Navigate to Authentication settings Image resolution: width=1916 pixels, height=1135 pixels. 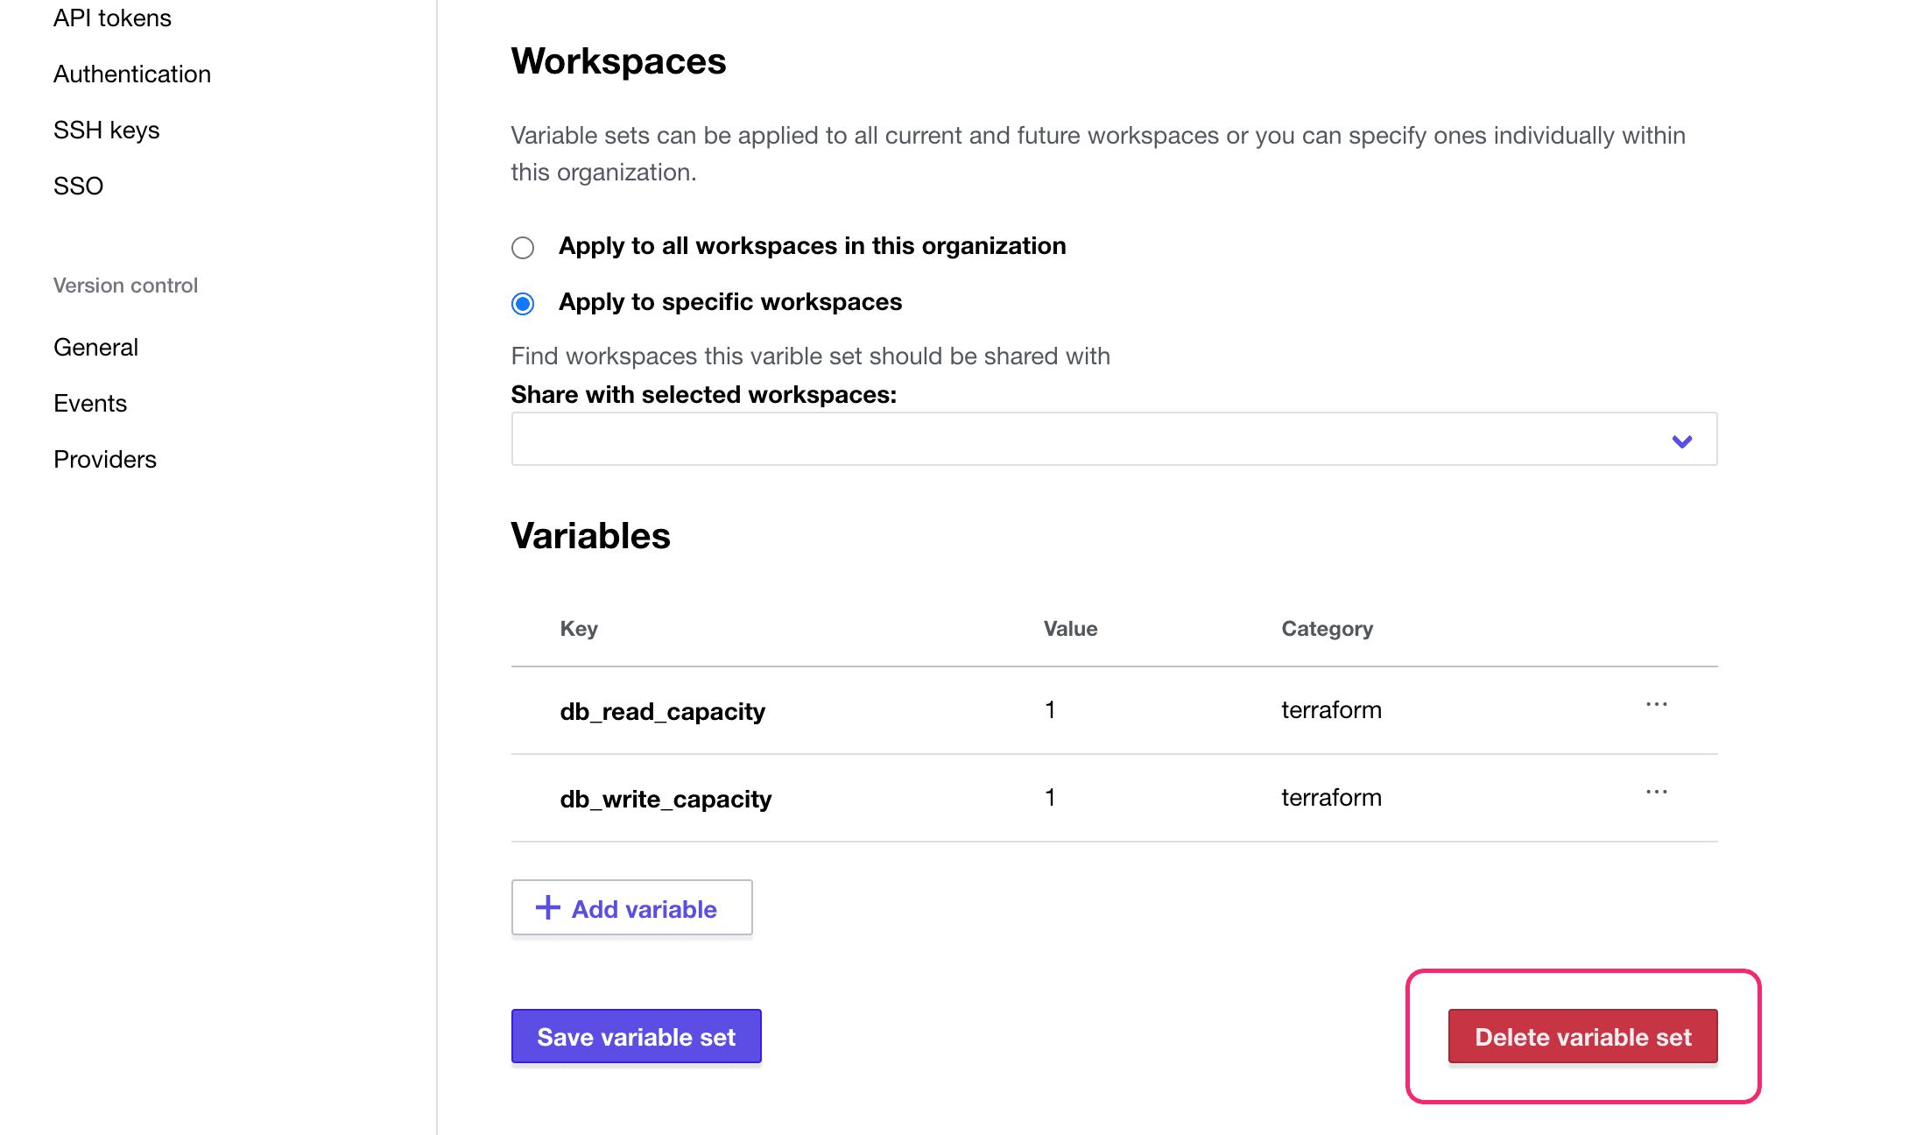pos(132,74)
